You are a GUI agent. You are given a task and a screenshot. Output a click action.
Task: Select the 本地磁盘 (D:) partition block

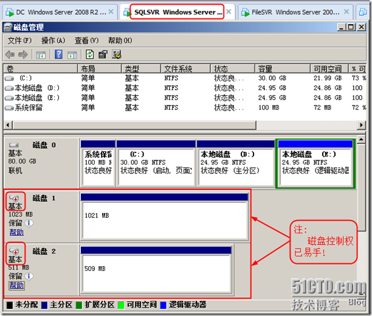pos(236,163)
